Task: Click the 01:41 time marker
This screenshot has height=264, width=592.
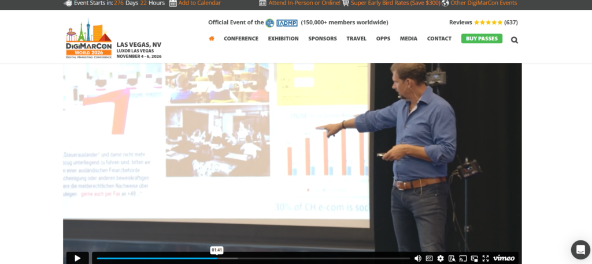Action: [x=217, y=250]
